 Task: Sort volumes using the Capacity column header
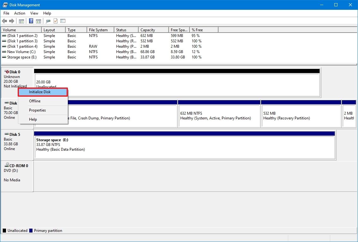tap(148, 29)
